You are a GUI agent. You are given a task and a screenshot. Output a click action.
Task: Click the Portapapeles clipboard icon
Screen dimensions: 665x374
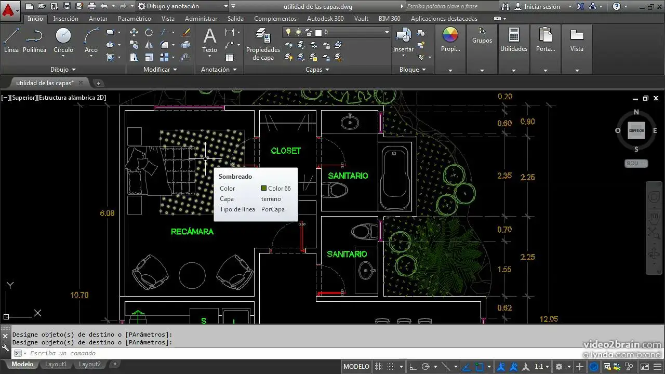click(546, 35)
